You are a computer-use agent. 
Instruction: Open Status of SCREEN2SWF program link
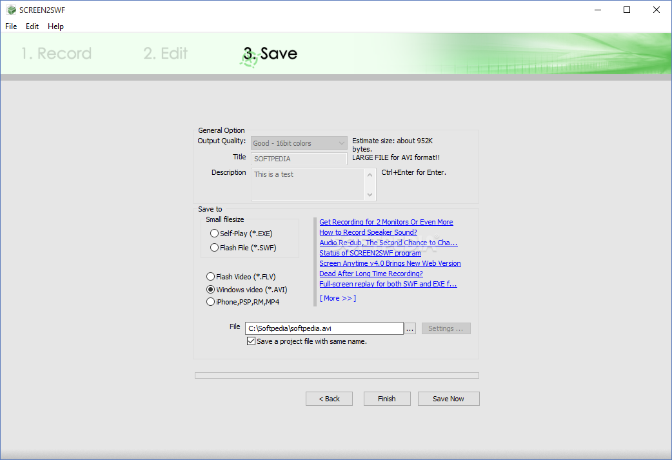pyautogui.click(x=370, y=253)
